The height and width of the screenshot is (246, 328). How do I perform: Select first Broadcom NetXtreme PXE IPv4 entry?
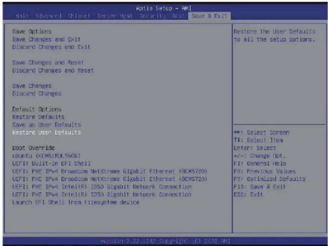tap(110, 171)
